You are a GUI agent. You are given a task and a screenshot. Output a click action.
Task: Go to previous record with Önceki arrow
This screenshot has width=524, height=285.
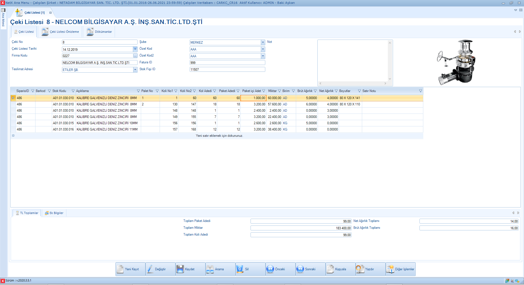270,269
